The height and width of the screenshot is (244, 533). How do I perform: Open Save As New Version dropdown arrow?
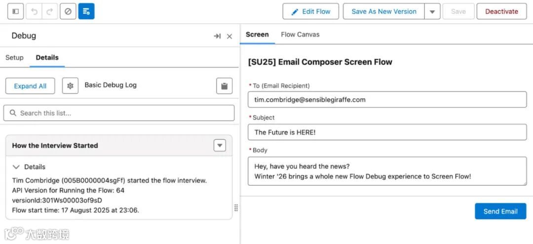pyautogui.click(x=432, y=11)
